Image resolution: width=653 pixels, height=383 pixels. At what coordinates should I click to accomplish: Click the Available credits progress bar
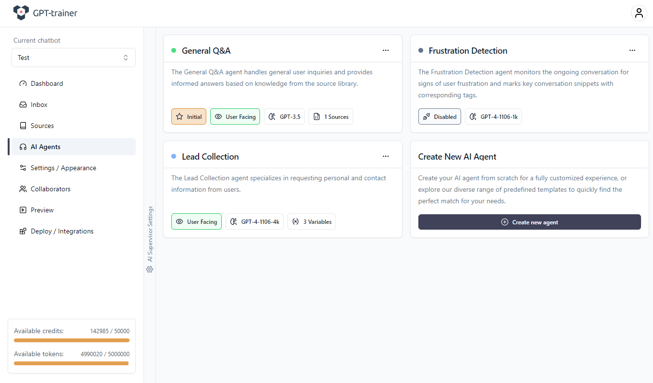pyautogui.click(x=71, y=340)
